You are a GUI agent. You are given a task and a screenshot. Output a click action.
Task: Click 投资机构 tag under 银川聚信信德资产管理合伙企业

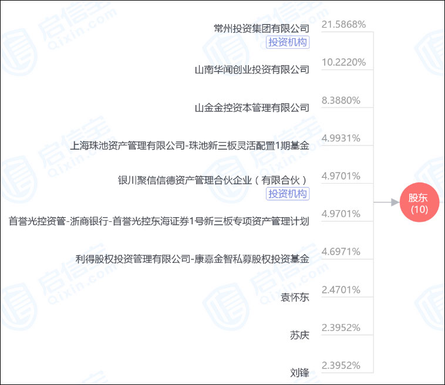[288, 194]
